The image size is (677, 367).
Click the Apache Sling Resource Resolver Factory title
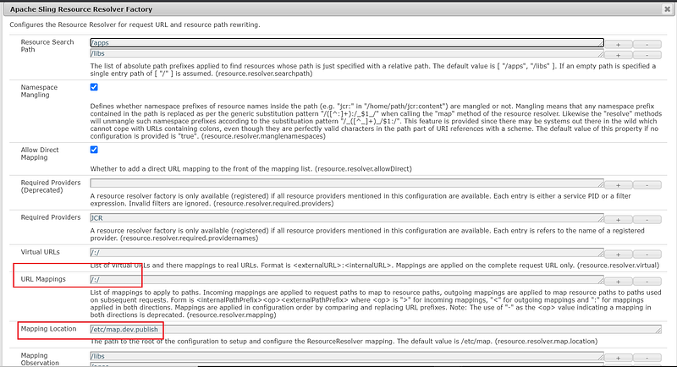(81, 9)
